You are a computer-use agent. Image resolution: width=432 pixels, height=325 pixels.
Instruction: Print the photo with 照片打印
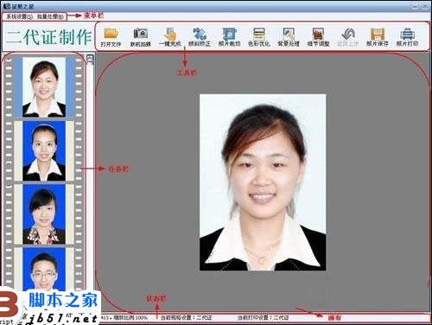407,37
